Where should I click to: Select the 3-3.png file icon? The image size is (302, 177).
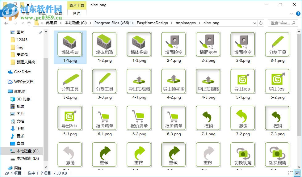tap(105, 81)
